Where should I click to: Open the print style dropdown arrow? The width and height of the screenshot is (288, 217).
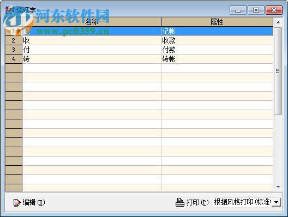276,202
